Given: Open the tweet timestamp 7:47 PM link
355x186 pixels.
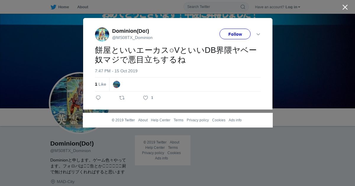Looking at the screenshot, I should click(x=116, y=71).
